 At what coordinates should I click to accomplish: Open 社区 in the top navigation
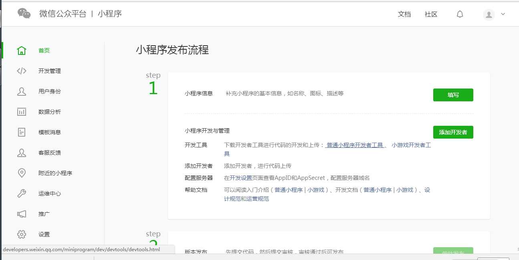431,14
